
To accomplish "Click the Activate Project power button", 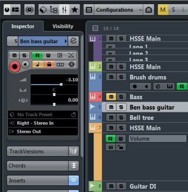I will (7, 10).
